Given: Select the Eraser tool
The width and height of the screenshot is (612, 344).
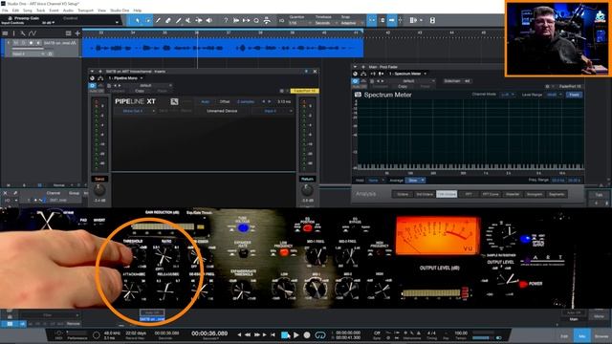Looking at the screenshot, I should tap(168, 20).
